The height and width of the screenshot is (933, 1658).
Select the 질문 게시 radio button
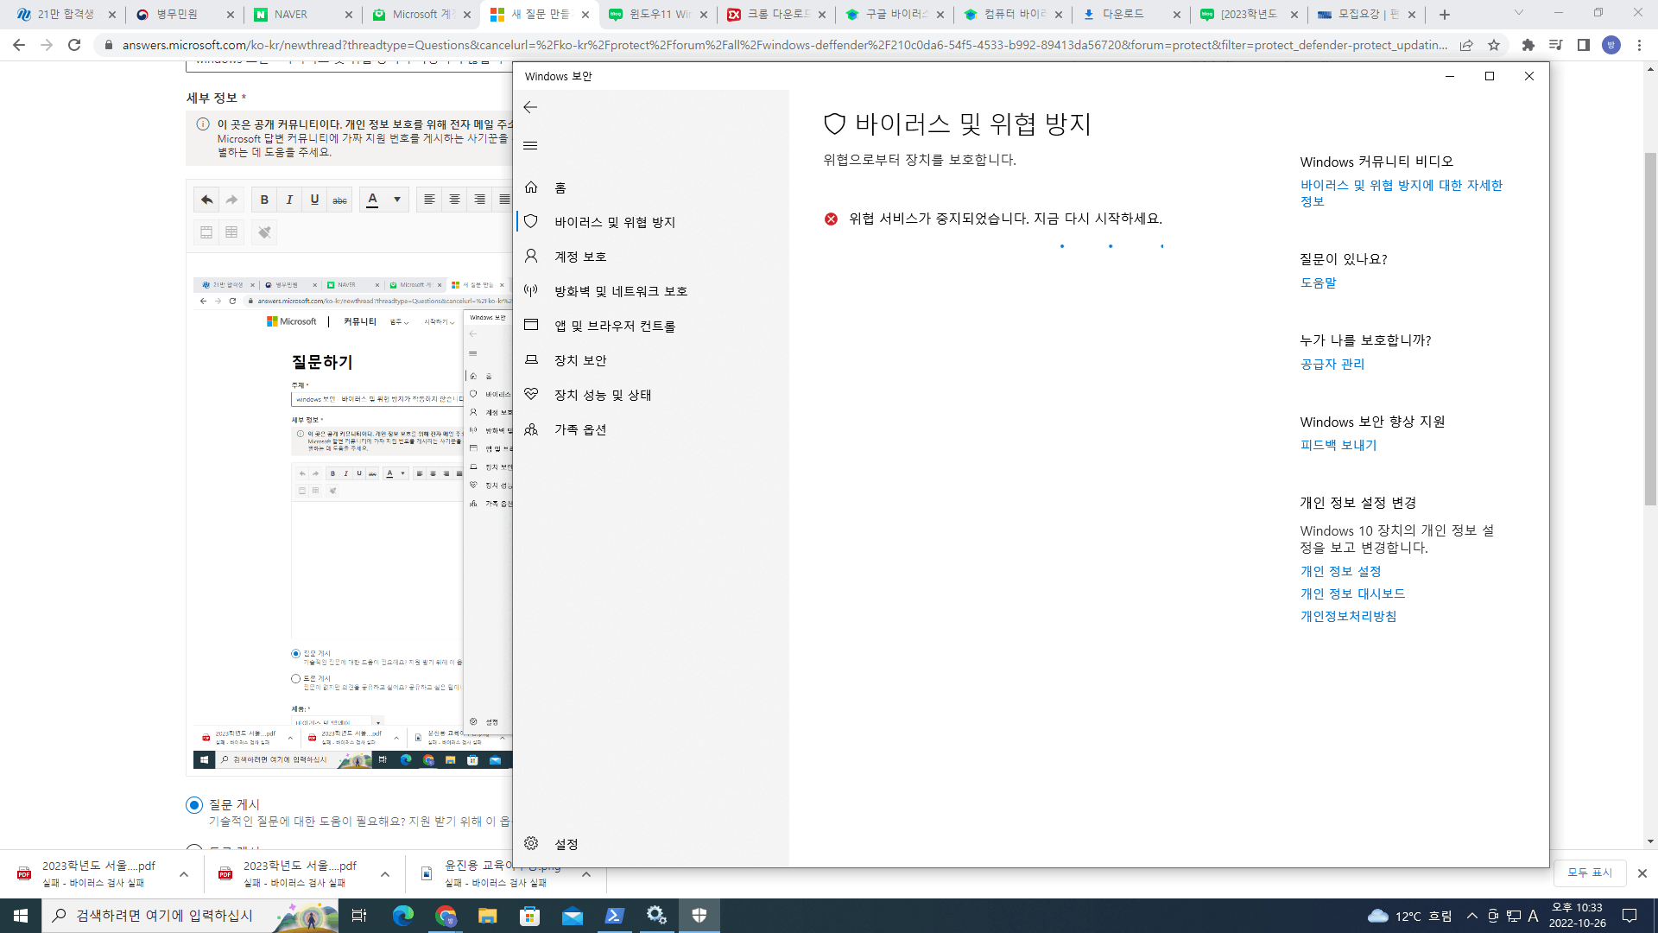[x=194, y=805]
